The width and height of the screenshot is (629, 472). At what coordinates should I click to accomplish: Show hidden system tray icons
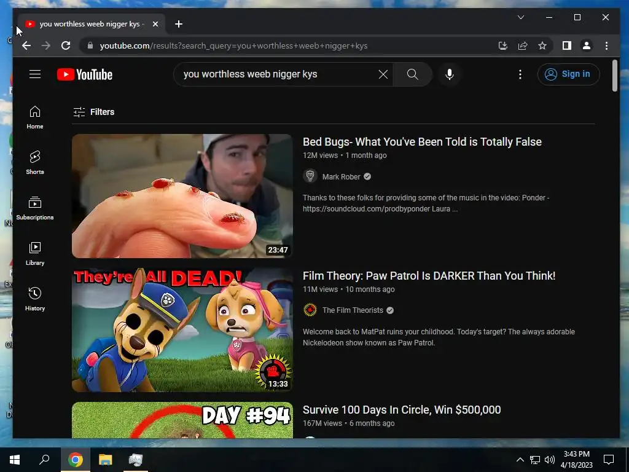tap(520, 460)
